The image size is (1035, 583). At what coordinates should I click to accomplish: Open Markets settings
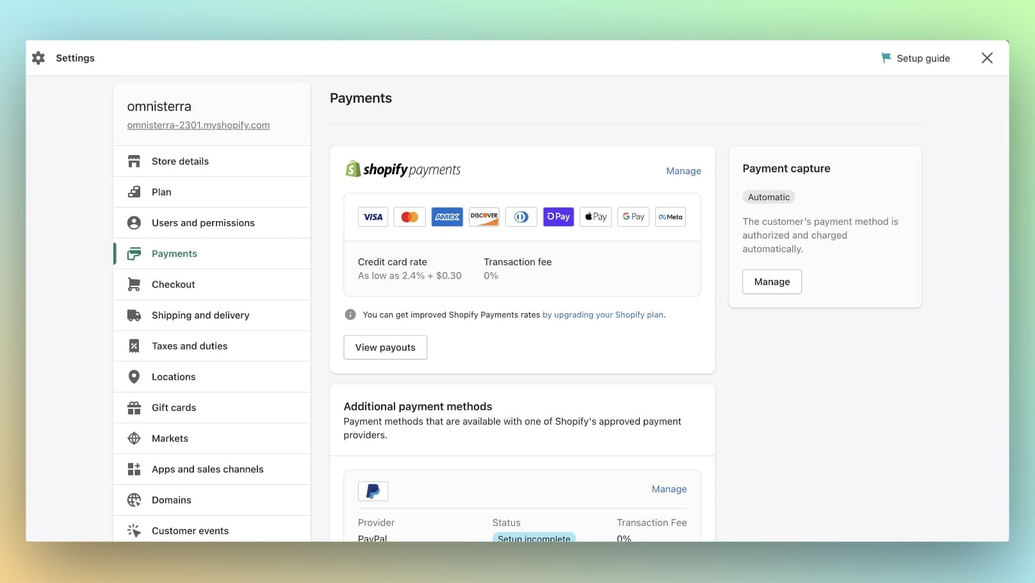coord(212,438)
